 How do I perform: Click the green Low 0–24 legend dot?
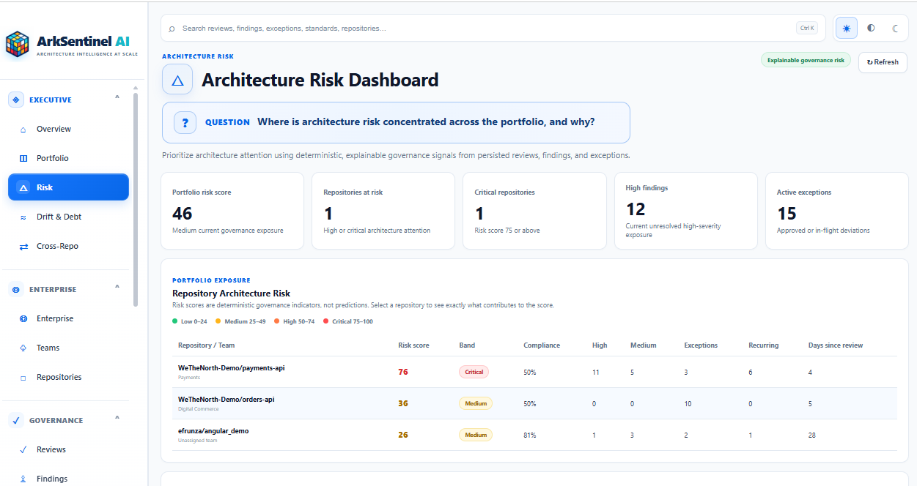coord(175,321)
